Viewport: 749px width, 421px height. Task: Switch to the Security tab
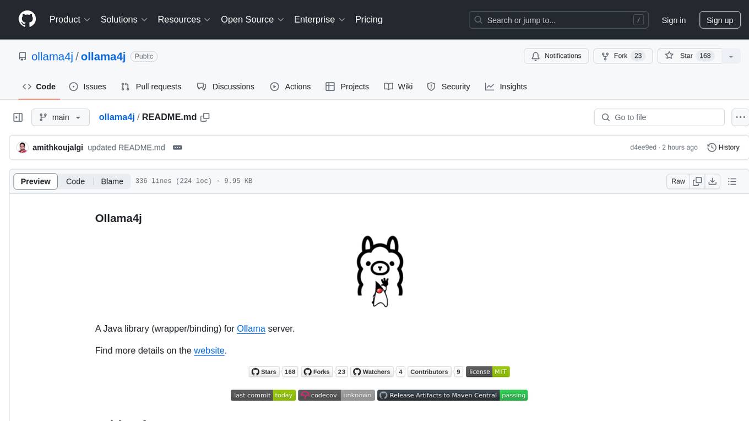coord(448,87)
